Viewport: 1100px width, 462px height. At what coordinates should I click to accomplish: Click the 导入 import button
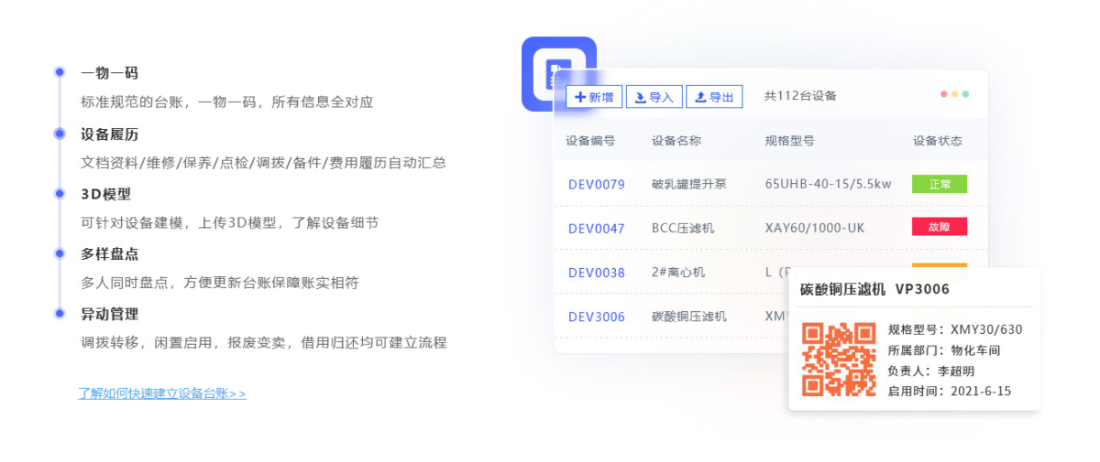pyautogui.click(x=654, y=97)
